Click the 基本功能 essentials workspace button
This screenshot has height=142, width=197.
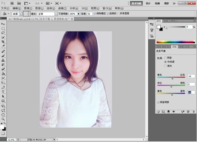tap(137, 3)
